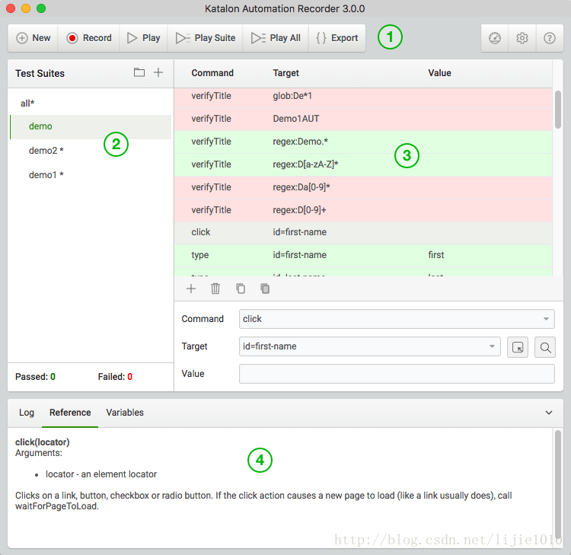Open a test suite via folder icon
The height and width of the screenshot is (555, 571).
click(x=139, y=72)
